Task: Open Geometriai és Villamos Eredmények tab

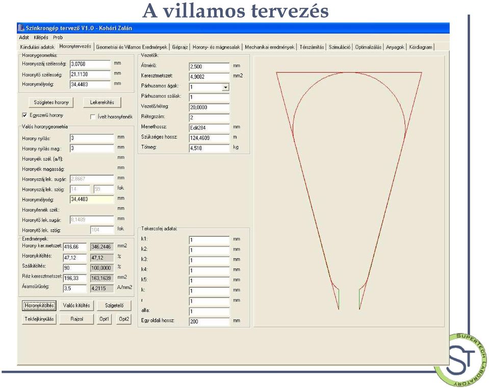Action: coord(132,47)
